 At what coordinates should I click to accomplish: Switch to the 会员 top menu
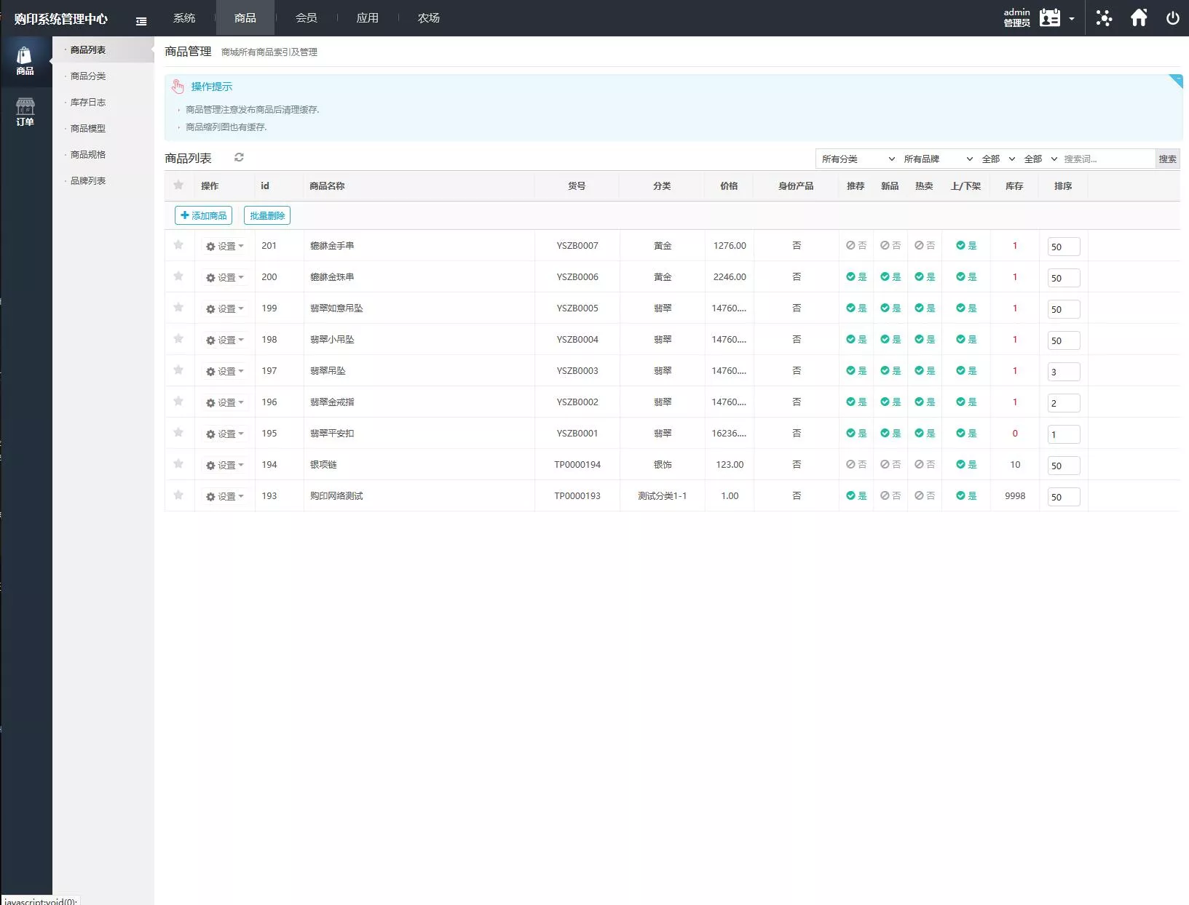pos(306,18)
